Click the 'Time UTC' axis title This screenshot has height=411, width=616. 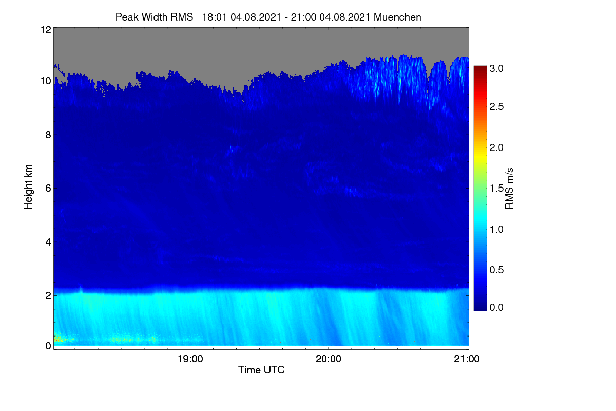tap(261, 370)
